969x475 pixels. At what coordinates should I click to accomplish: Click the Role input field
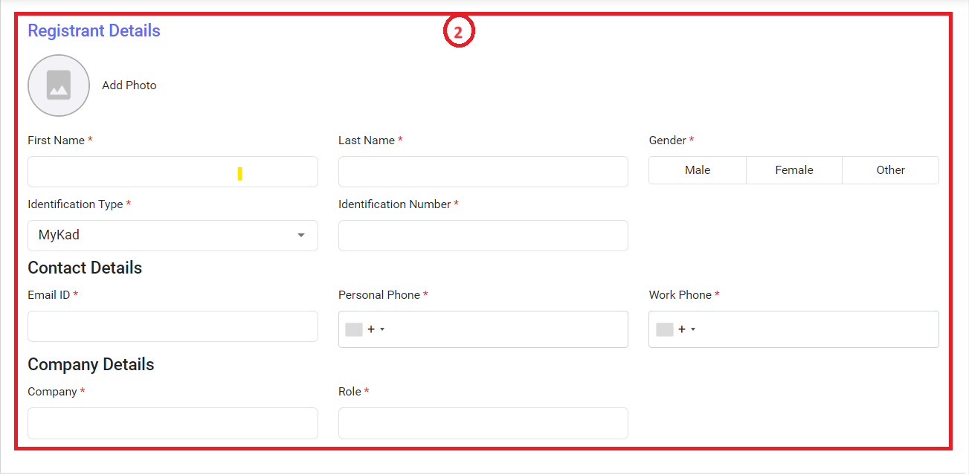pyautogui.click(x=483, y=423)
